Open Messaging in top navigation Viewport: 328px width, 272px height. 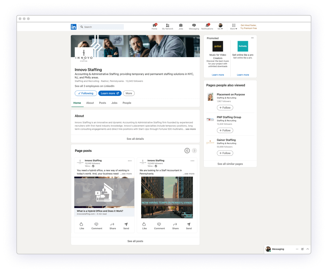pyautogui.click(x=194, y=26)
